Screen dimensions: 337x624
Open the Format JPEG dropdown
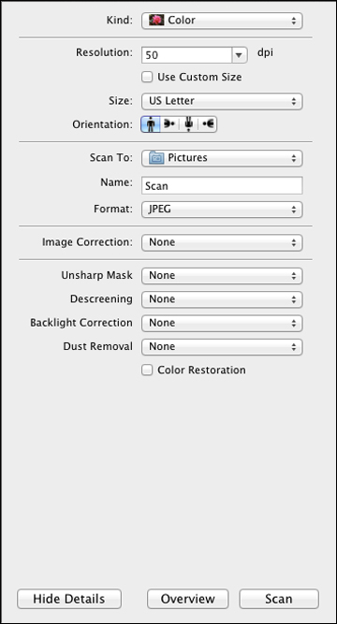pos(222,210)
